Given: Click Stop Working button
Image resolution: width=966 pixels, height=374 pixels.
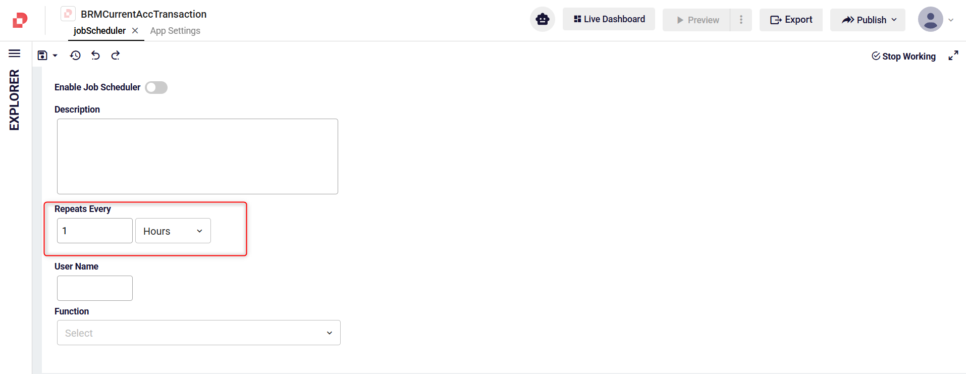Looking at the screenshot, I should point(903,56).
